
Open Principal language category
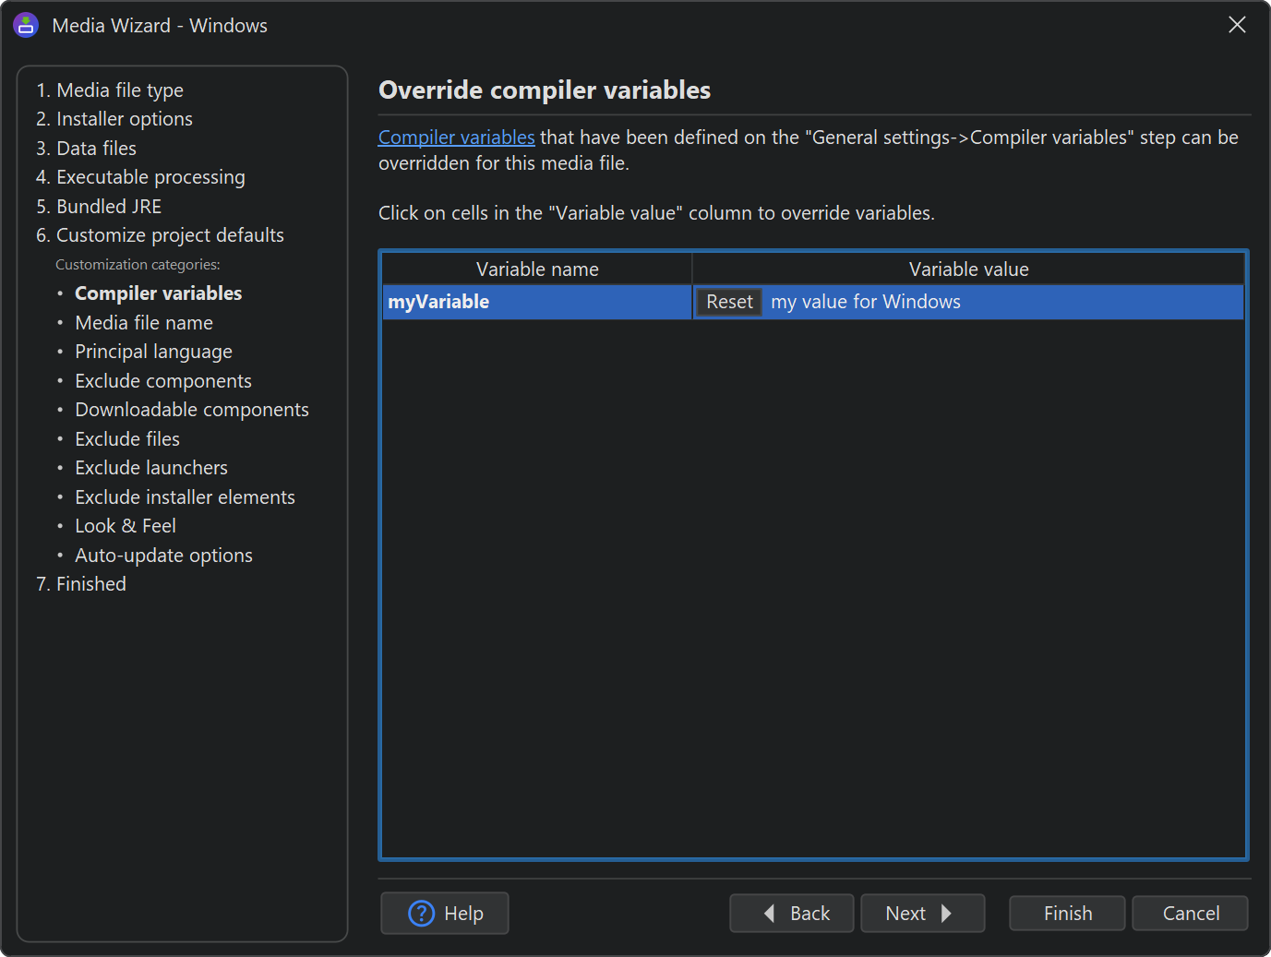pyautogui.click(x=153, y=352)
